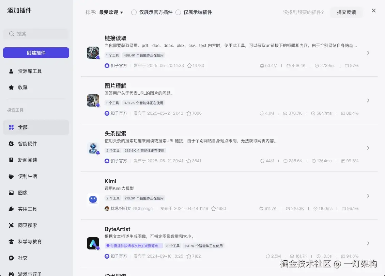Open the 最受欢迎 sort dropdown
The image size is (385, 276).
pyautogui.click(x=111, y=12)
